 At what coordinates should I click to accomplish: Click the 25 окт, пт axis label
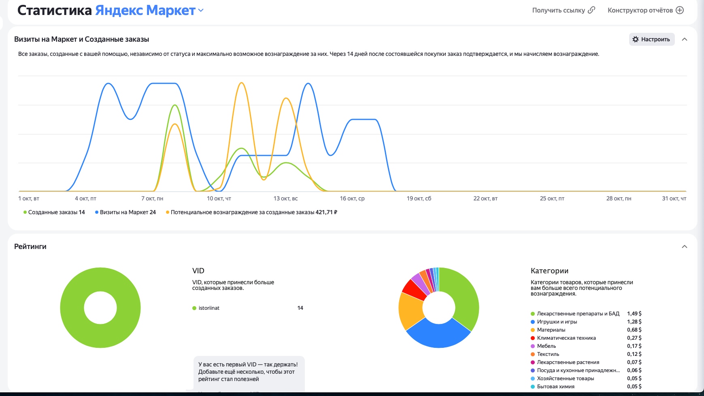(x=552, y=198)
